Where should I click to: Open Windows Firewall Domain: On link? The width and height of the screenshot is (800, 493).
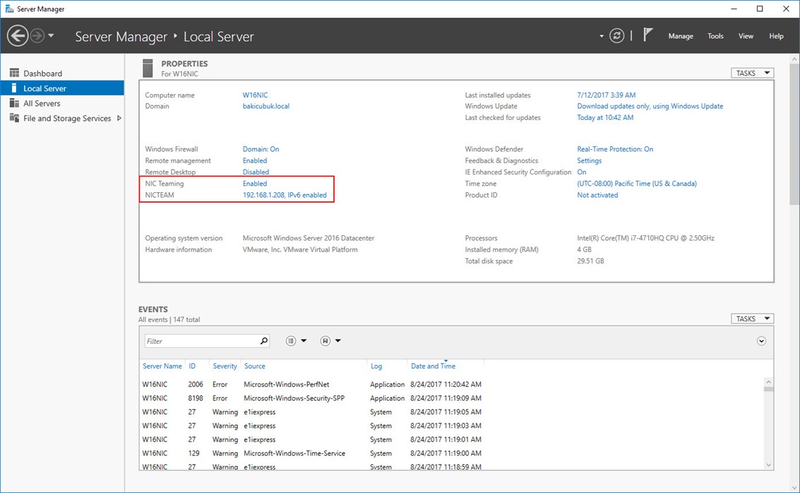point(261,149)
